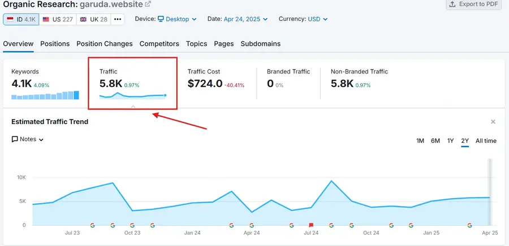Click the Traffic sparkline chart
The image size is (509, 246).
pyautogui.click(x=133, y=95)
